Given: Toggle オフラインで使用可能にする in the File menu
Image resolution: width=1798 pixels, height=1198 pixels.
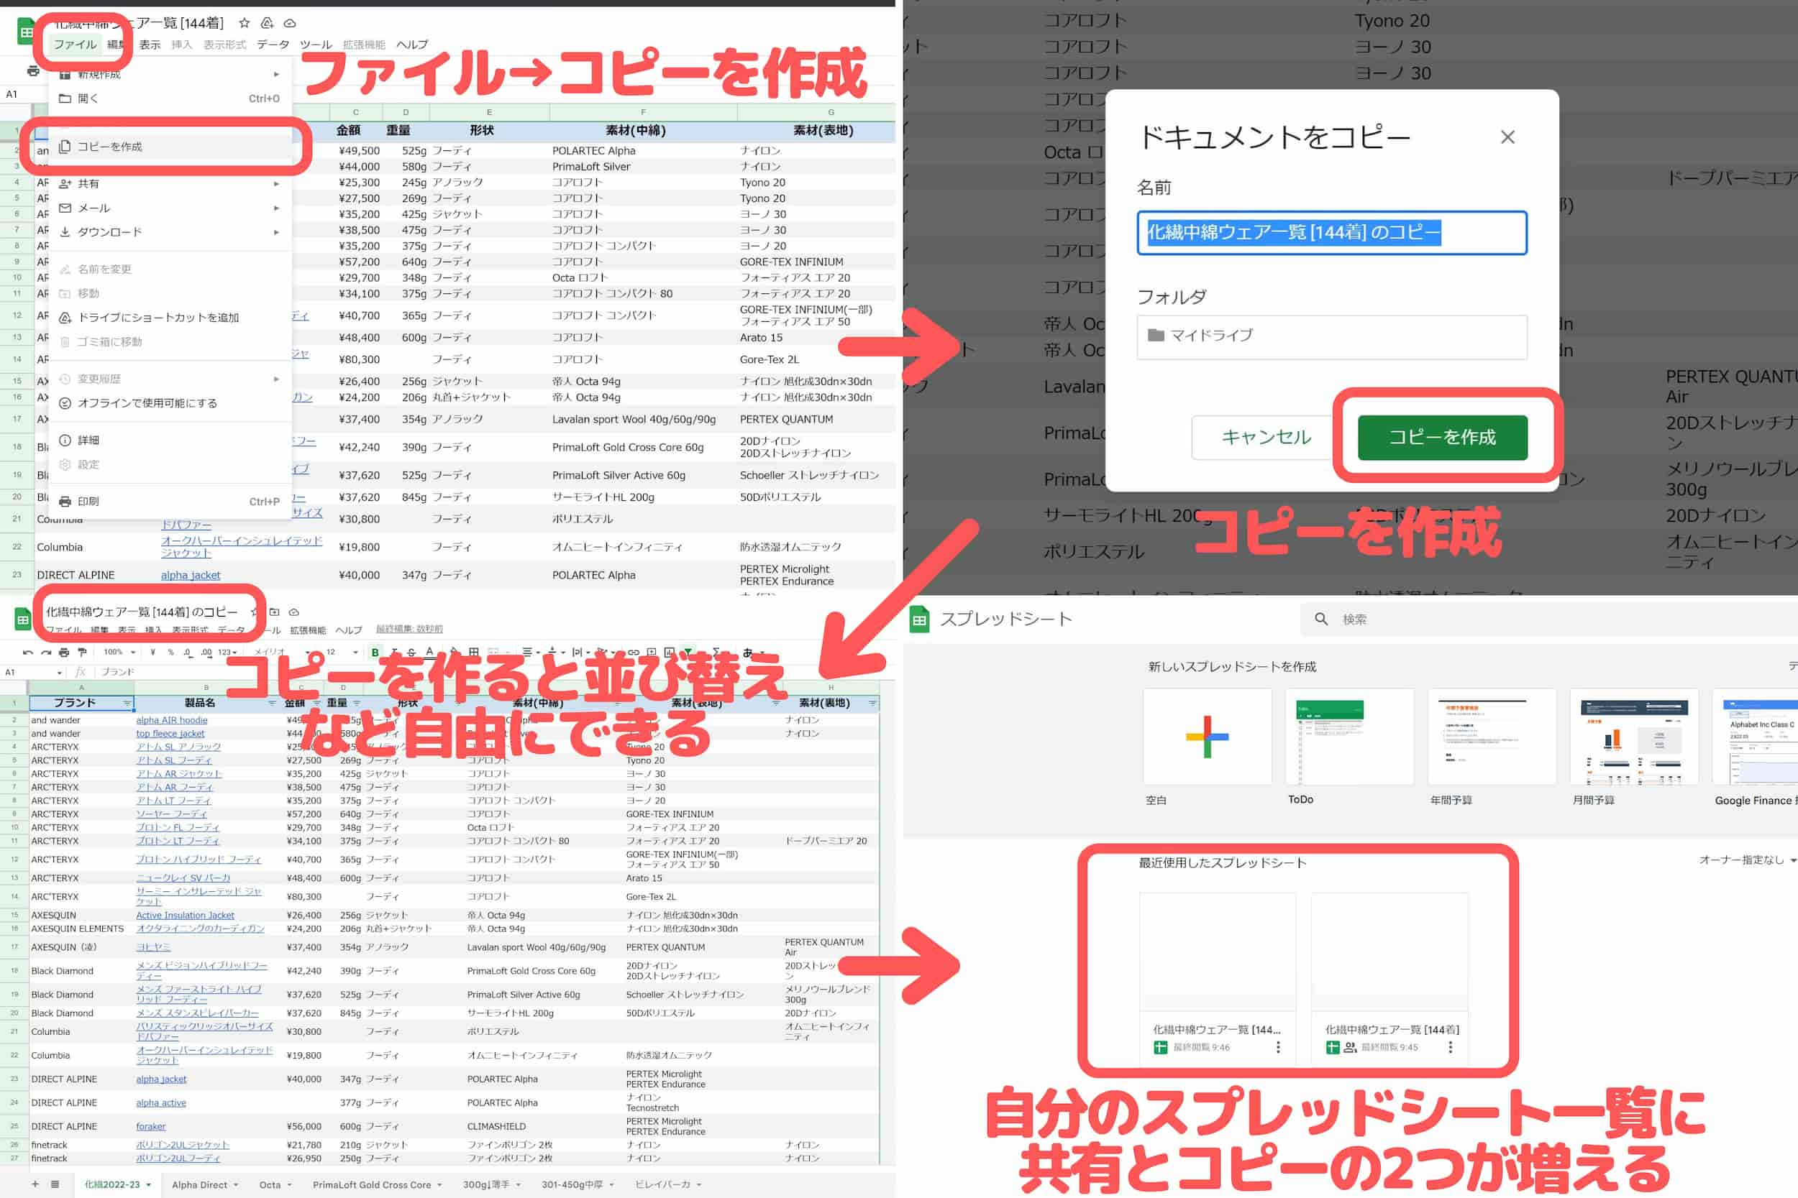Looking at the screenshot, I should click(170, 402).
